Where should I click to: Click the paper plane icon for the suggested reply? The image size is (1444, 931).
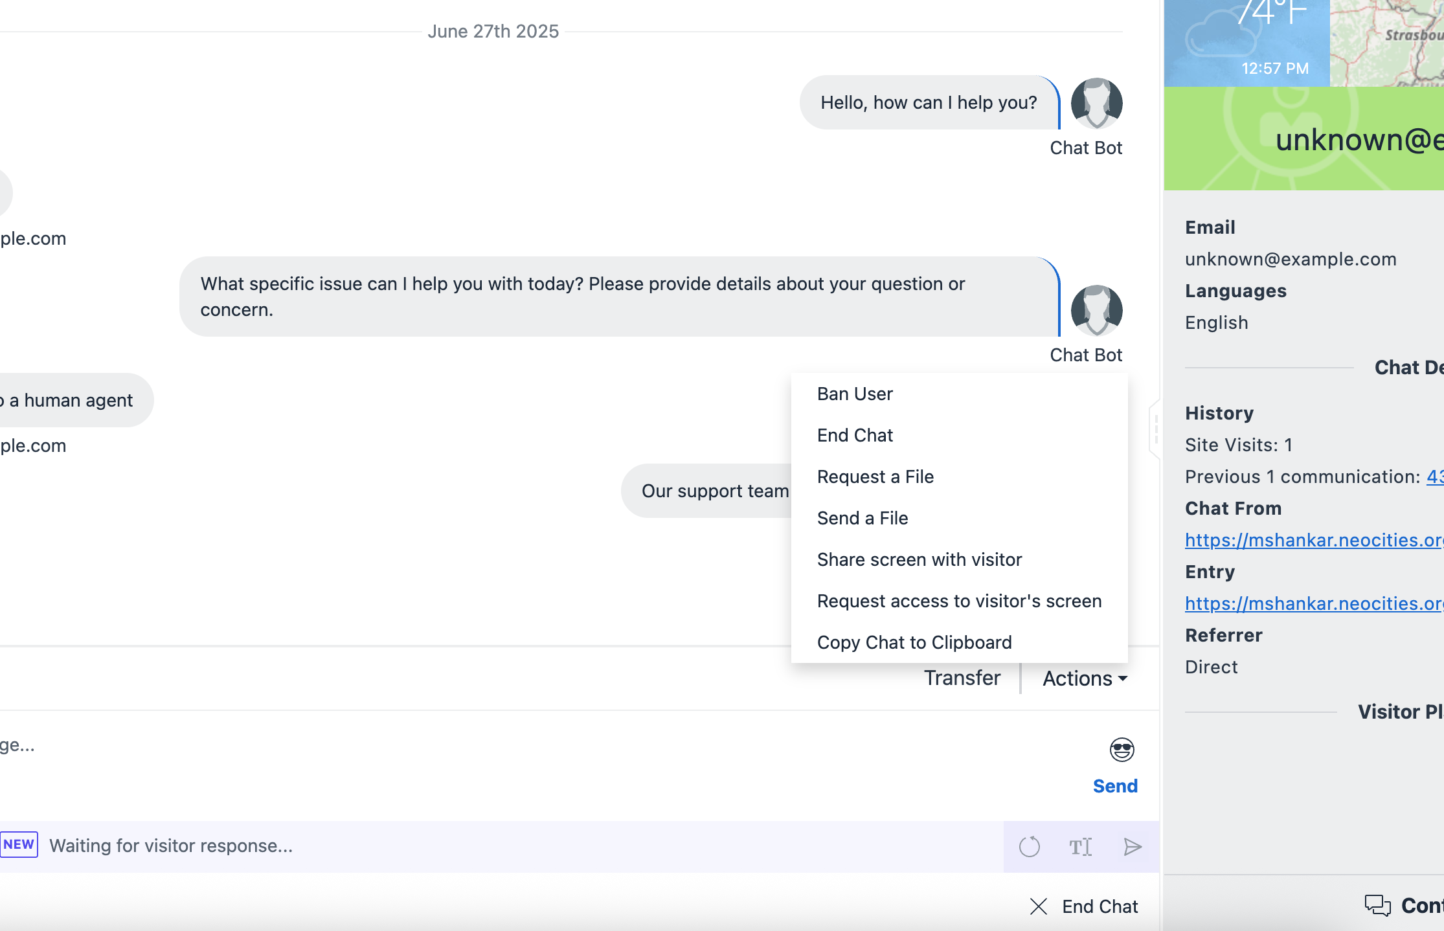coord(1132,846)
